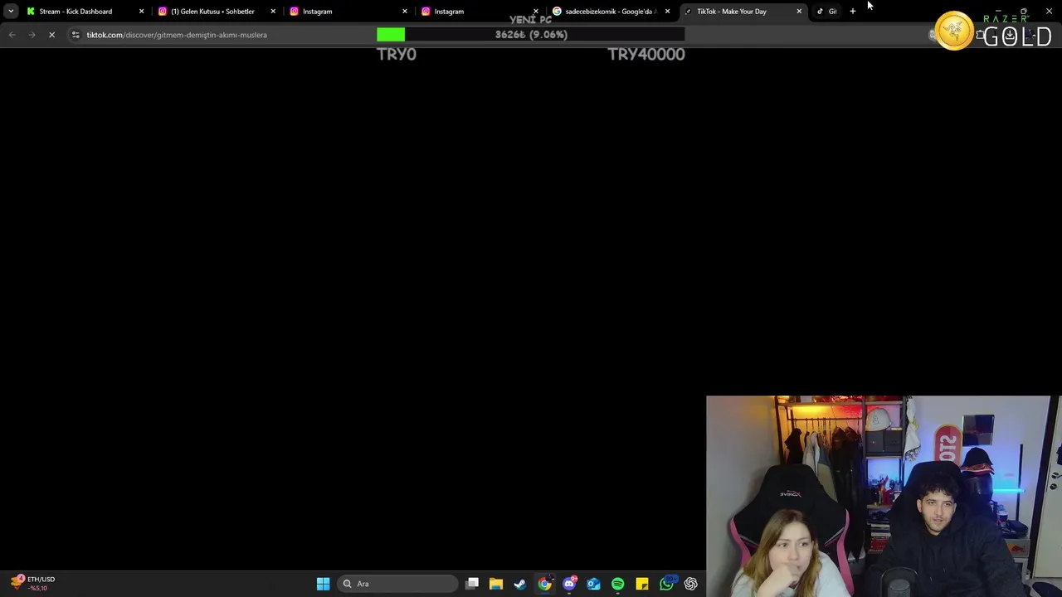Viewport: 1062px width, 597px height.
Task: Go back to the previous page
Action: point(12,35)
